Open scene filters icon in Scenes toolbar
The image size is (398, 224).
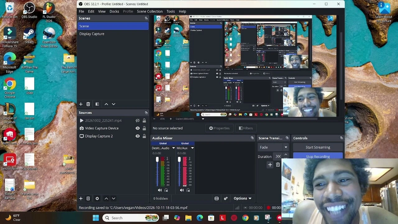[97, 104]
